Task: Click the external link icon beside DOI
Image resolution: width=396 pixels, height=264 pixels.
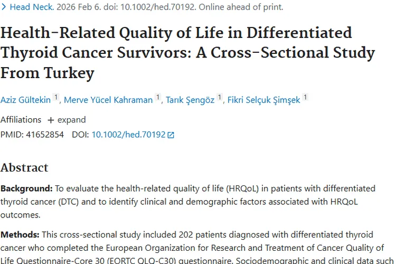Action: point(171,135)
